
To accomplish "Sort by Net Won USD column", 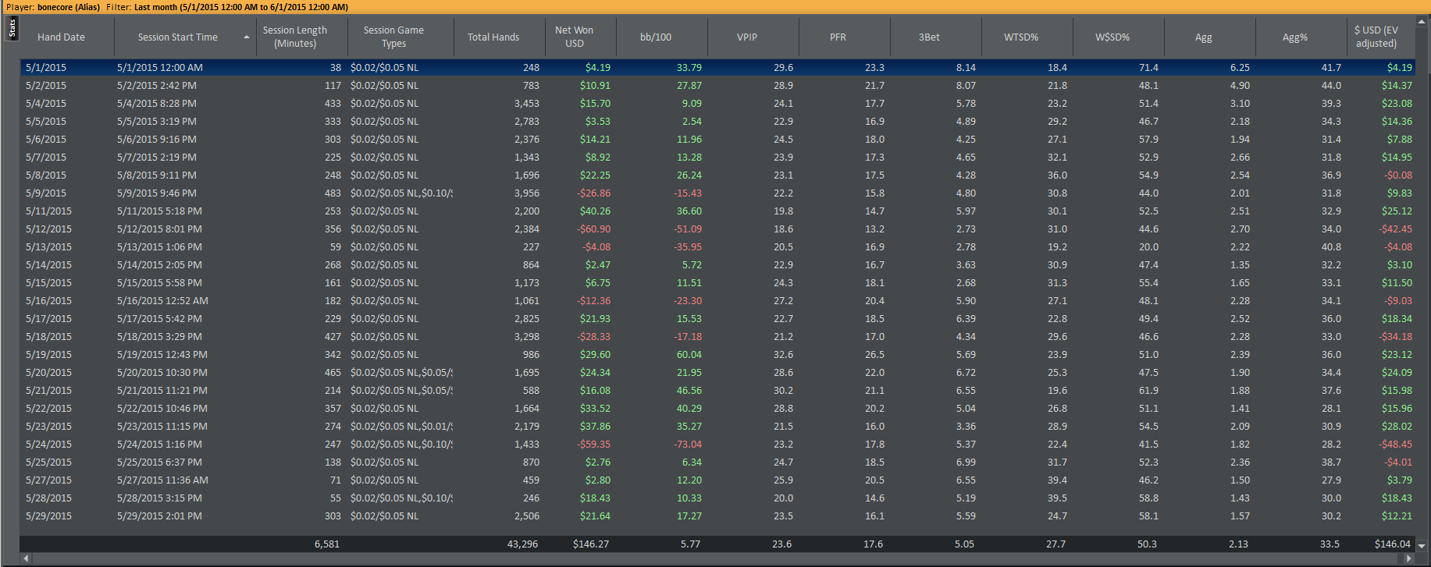I will (575, 37).
